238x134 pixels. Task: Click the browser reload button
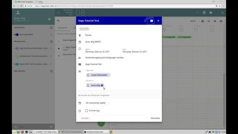coord(21,6)
